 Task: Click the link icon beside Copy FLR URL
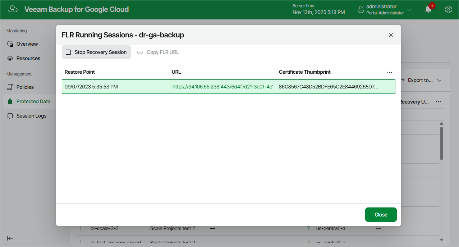140,52
